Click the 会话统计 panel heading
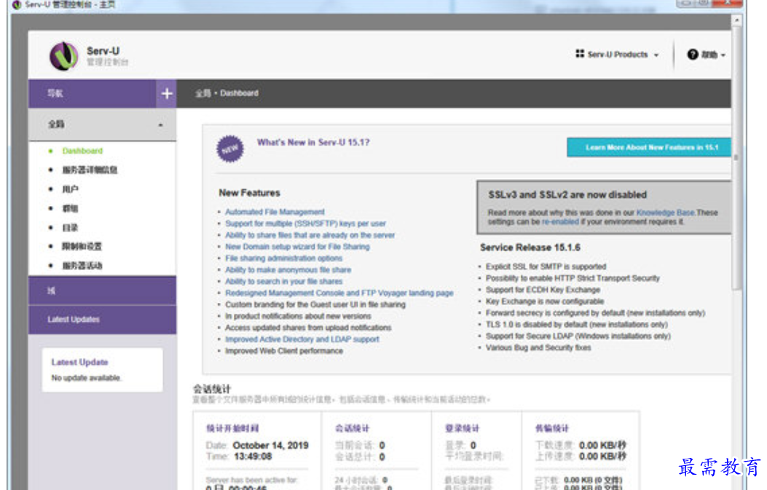767x490 pixels. click(353, 428)
